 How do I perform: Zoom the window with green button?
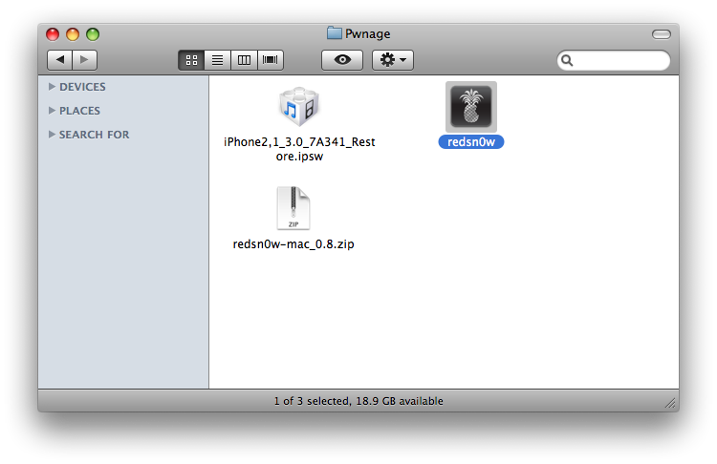tap(93, 34)
